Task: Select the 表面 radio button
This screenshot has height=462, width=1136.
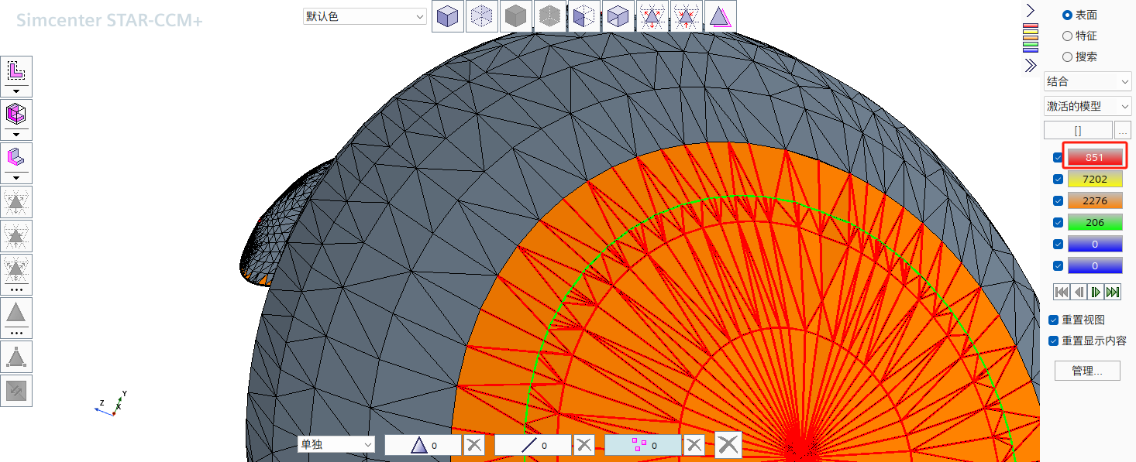Action: [1067, 15]
